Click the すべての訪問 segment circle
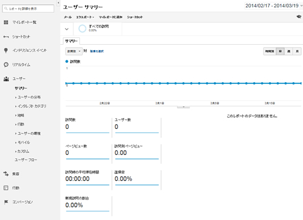This screenshot has height=220, width=303. click(x=82, y=28)
